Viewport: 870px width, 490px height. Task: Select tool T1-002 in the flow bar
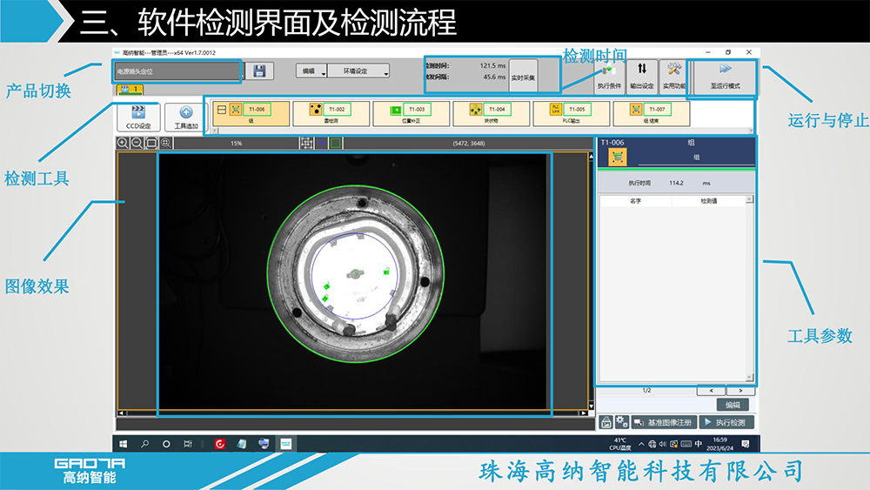coord(331,113)
